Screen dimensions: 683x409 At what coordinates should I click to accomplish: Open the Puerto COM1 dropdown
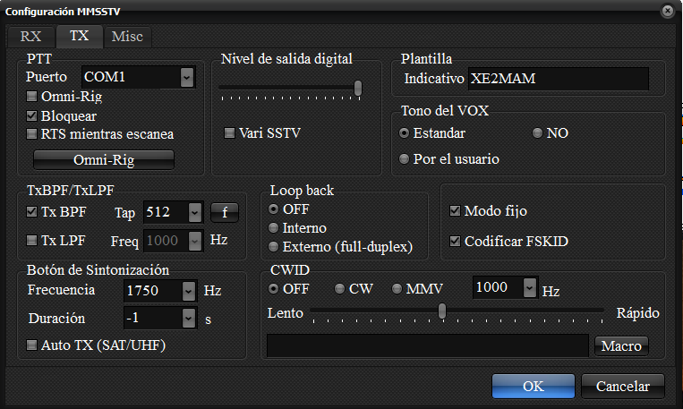187,78
